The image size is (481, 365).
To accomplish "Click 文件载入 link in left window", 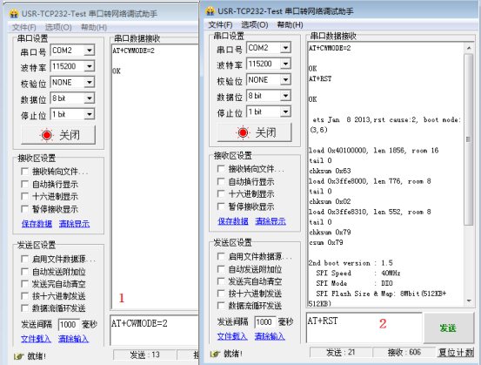I will (36, 339).
